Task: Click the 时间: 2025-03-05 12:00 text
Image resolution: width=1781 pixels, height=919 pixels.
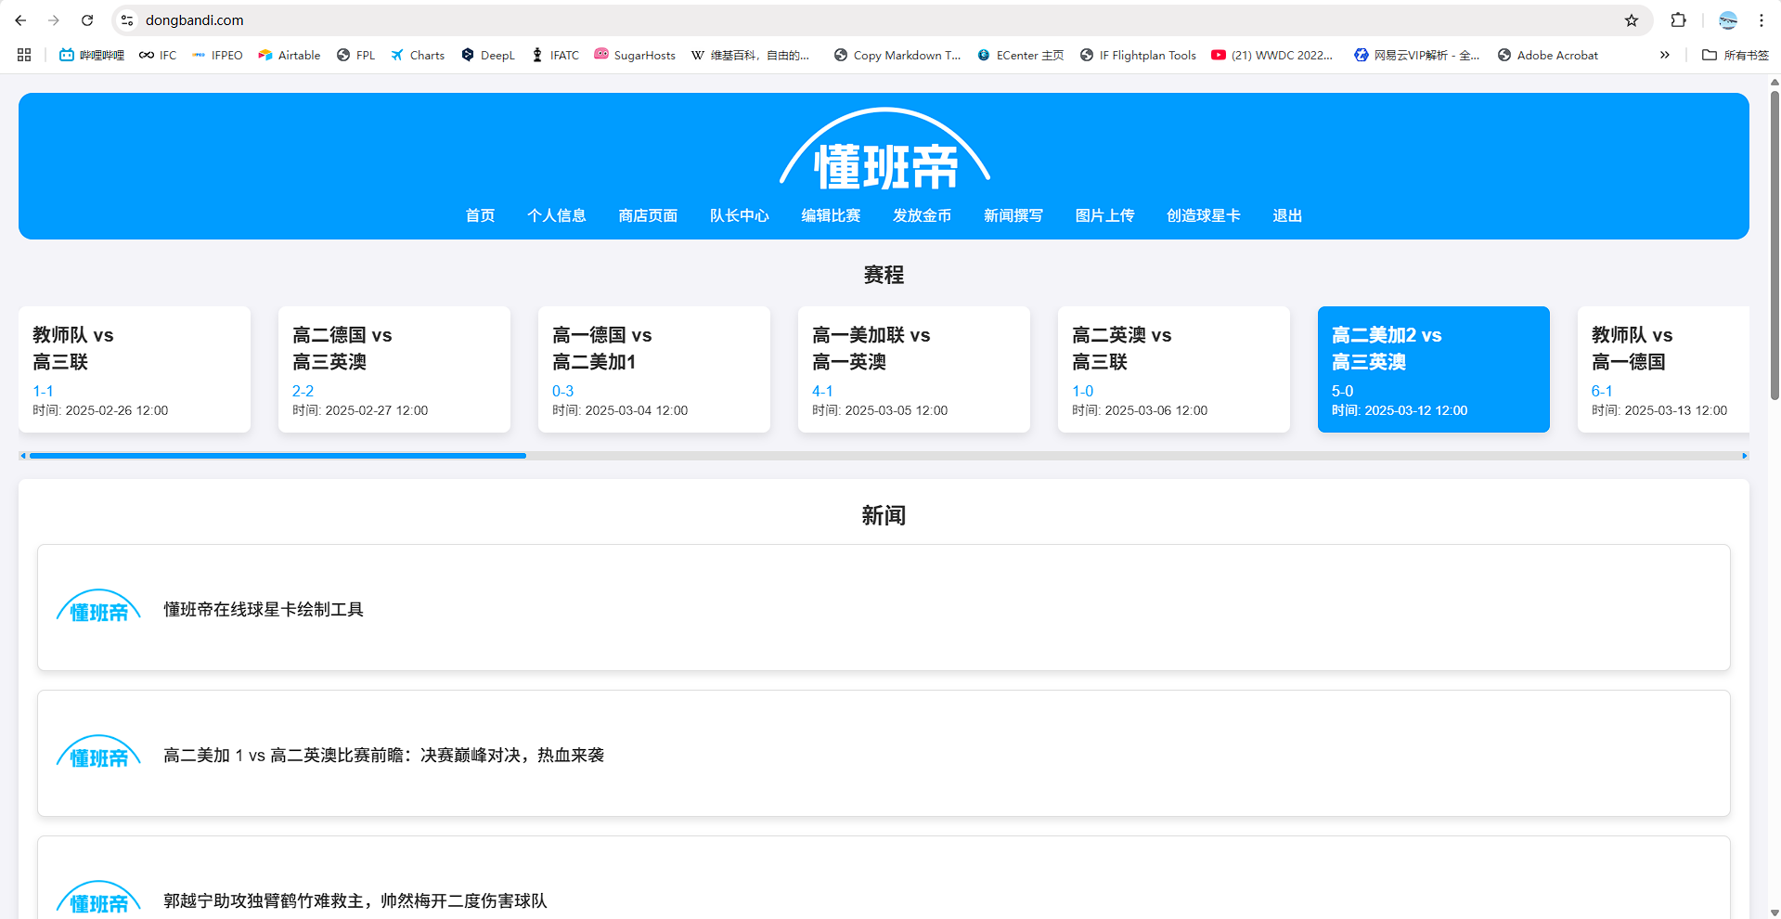Action: pyautogui.click(x=880, y=410)
